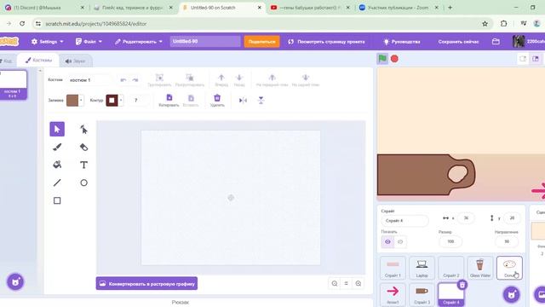
Task: Click the costume name field
Action: pos(89,79)
